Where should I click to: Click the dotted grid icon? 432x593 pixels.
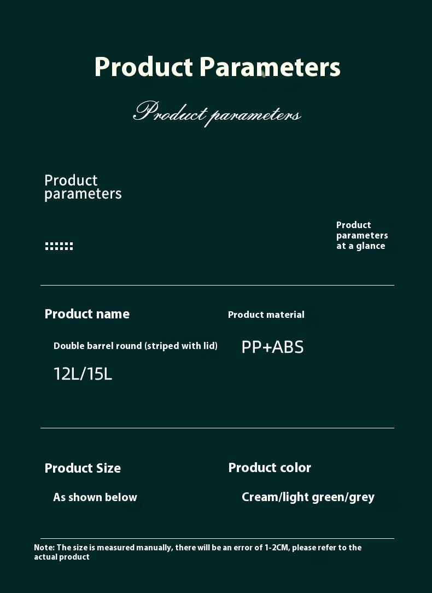59,246
